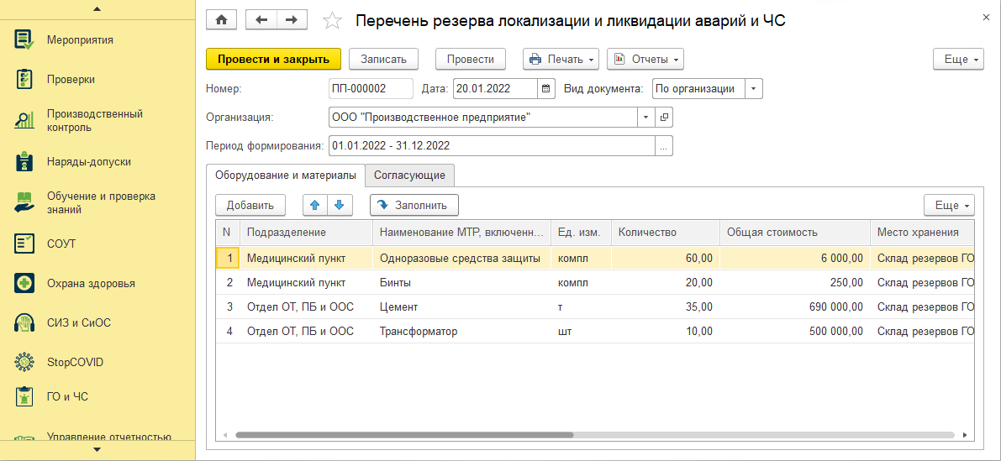Move the row down with the blue arrow
This screenshot has height=461, width=1001.
(339, 205)
